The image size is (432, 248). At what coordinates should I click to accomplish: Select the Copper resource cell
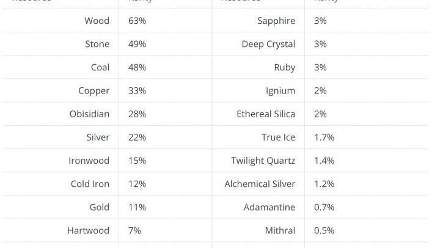coord(93,90)
